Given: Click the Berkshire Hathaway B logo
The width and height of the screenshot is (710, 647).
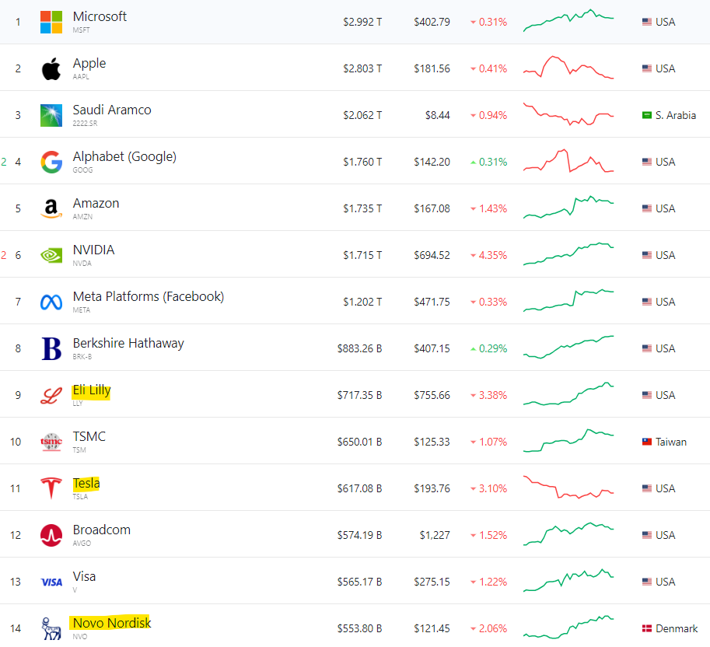Looking at the screenshot, I should pyautogui.click(x=51, y=348).
